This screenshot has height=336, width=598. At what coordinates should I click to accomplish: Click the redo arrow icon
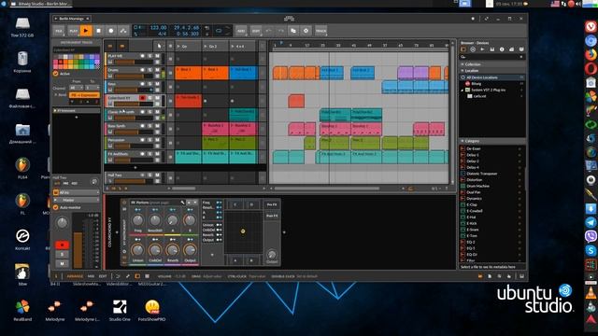[x=281, y=31]
